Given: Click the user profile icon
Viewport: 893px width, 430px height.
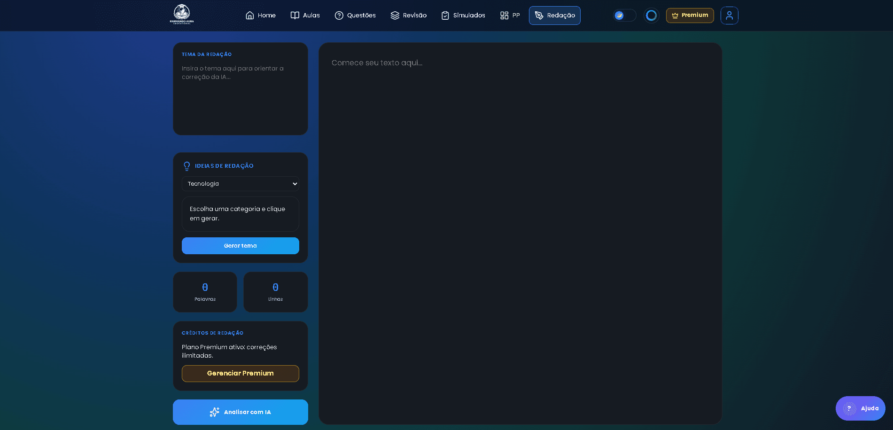Looking at the screenshot, I should click(729, 16).
